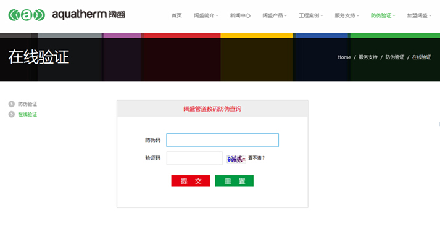Screen dimensions: 440x248
Task: Go to 新闻中心 in navigation
Action: pos(240,15)
